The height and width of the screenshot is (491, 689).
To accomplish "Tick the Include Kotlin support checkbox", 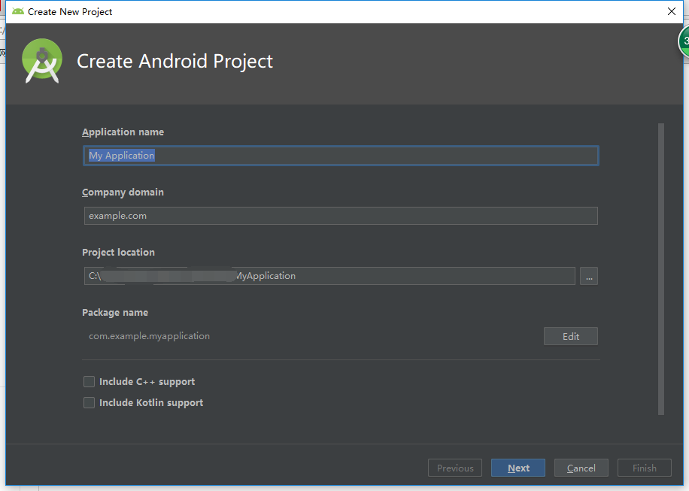I will 90,403.
